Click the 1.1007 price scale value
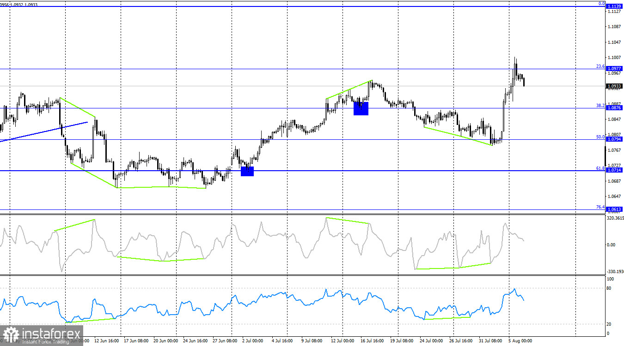 [x=614, y=58]
